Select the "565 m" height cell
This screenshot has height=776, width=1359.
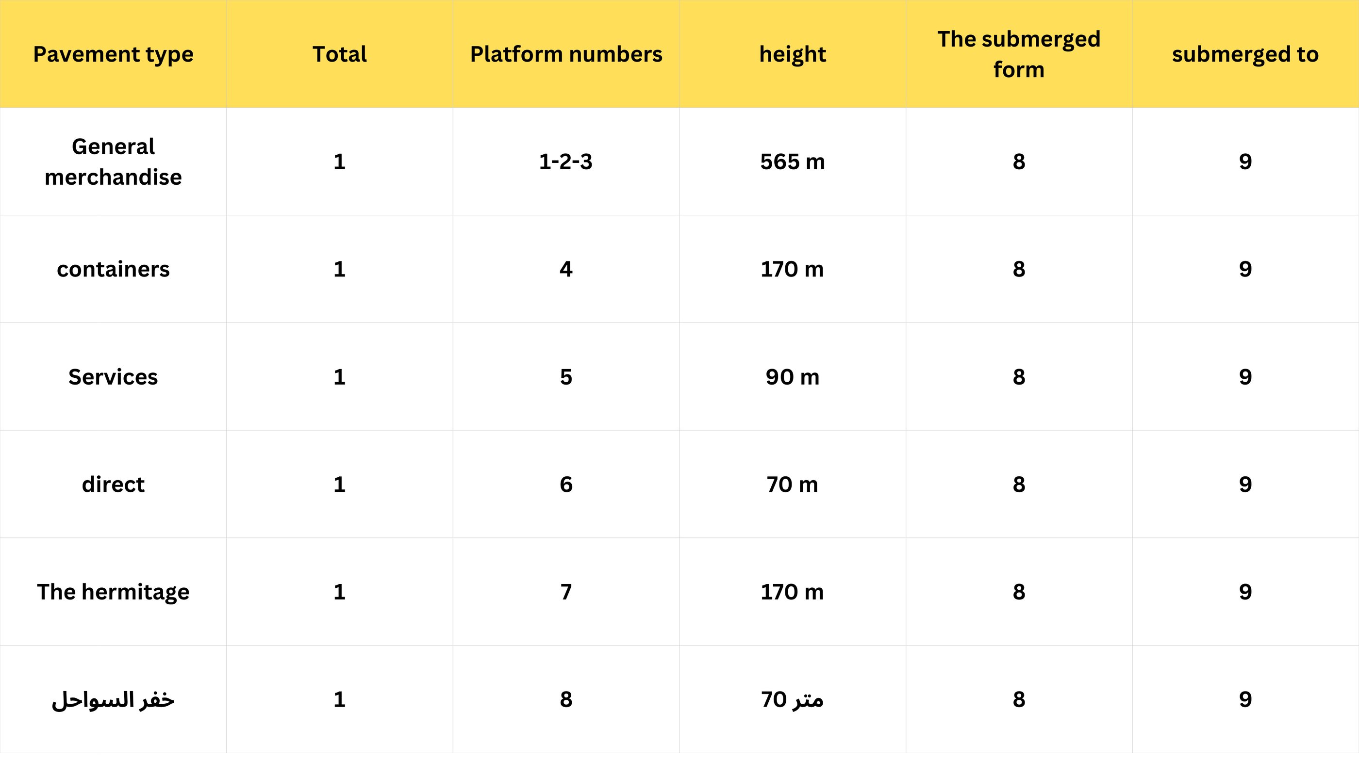click(x=792, y=162)
